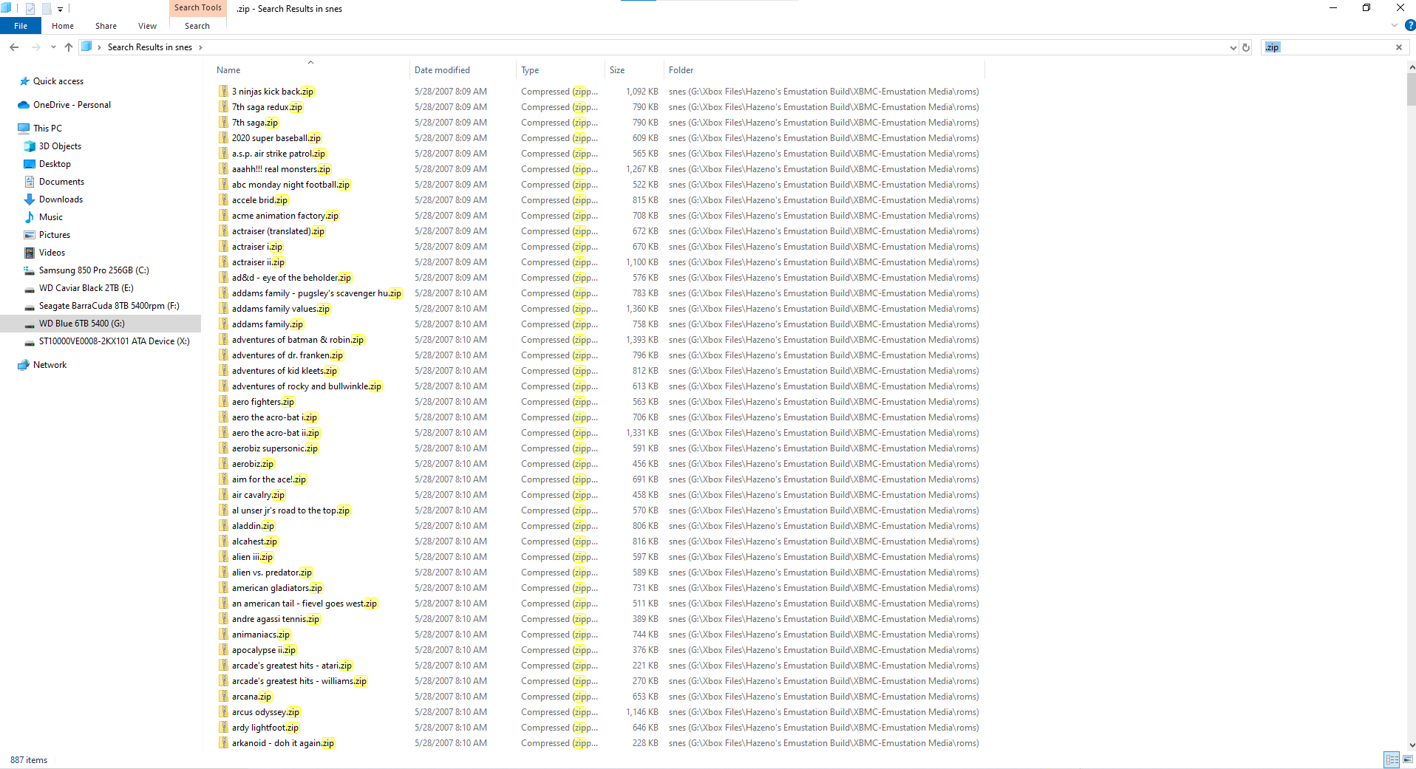Viewport: 1416px width, 769px height.
Task: Click the zip icon of alien vs. predator.zip
Action: (x=223, y=573)
